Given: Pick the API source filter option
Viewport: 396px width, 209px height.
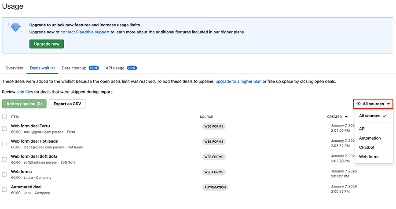Looking at the screenshot, I should [x=362, y=129].
